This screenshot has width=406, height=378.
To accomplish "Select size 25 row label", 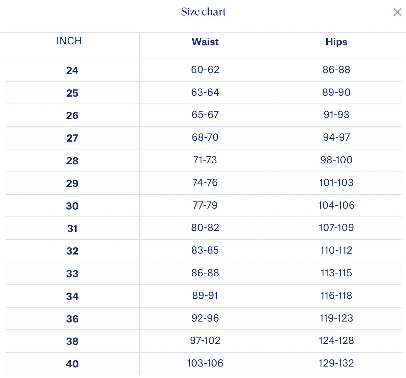I will 72,93.
